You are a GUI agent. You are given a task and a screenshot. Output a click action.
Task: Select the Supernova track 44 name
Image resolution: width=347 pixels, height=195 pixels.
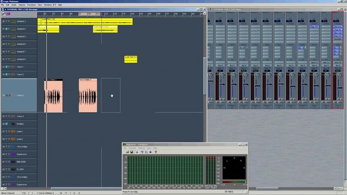[22, 185]
